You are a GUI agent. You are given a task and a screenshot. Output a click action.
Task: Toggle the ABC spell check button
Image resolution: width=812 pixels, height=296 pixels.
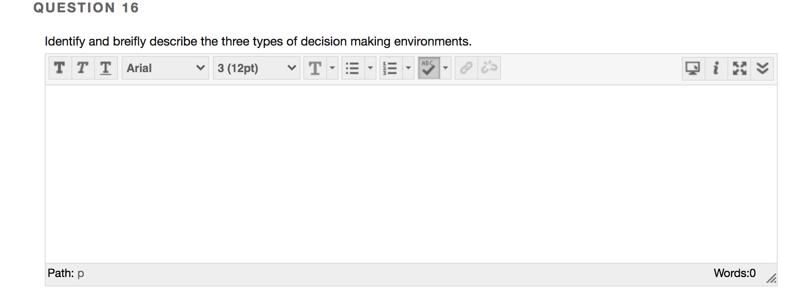tap(428, 68)
